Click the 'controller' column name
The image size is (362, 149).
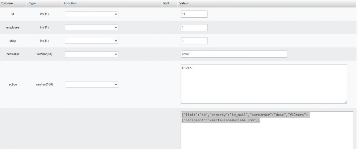pyautogui.click(x=13, y=54)
